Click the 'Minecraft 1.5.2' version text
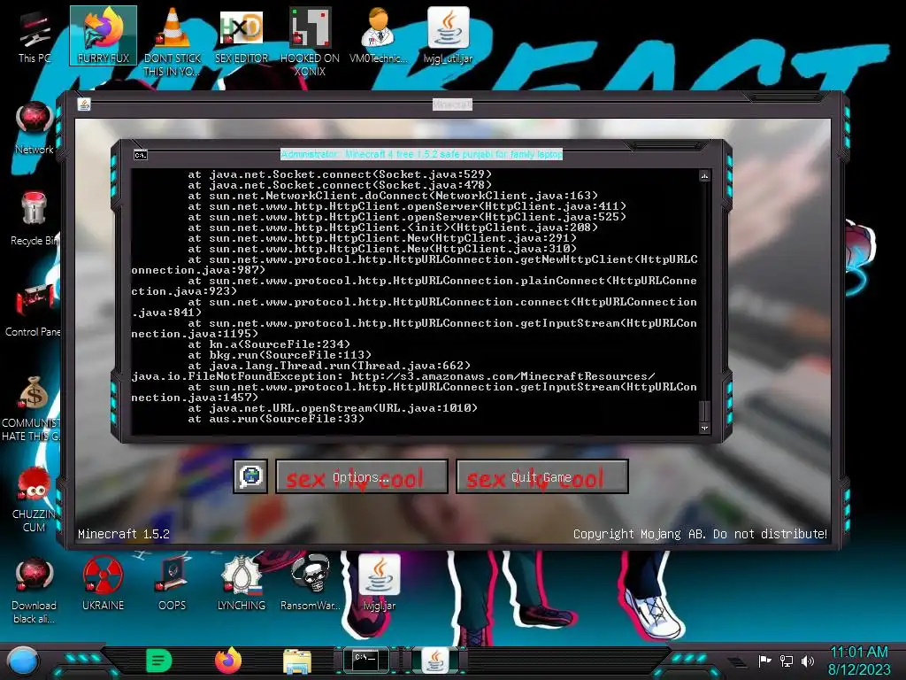906x680 pixels. tap(124, 534)
